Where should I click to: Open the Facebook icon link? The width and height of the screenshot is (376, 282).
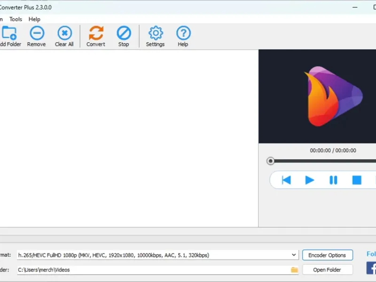click(x=371, y=268)
